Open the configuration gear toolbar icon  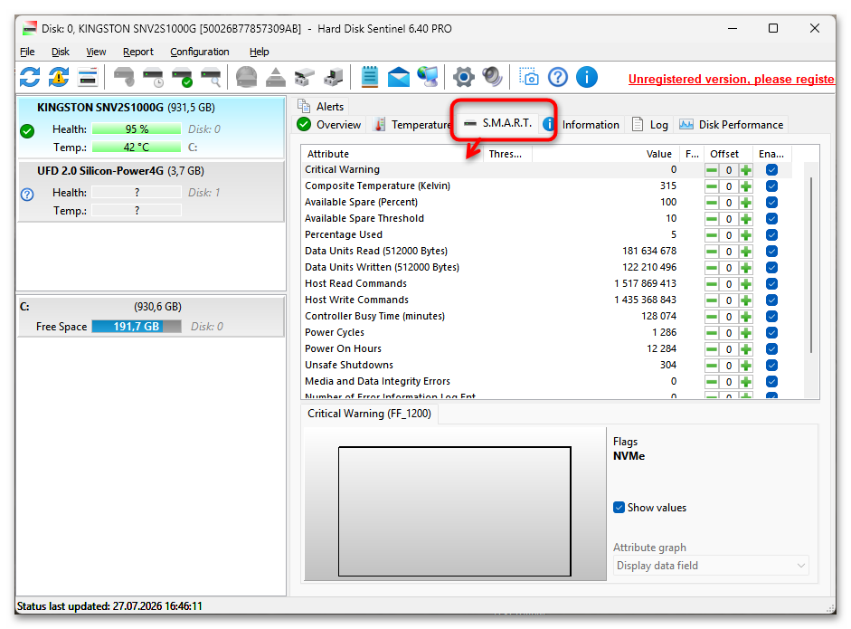[464, 77]
